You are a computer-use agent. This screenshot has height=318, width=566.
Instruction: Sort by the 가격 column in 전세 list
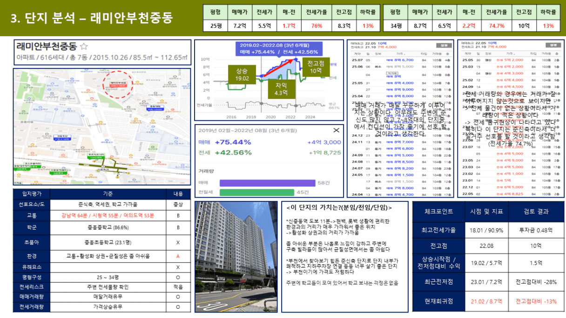click(511, 54)
